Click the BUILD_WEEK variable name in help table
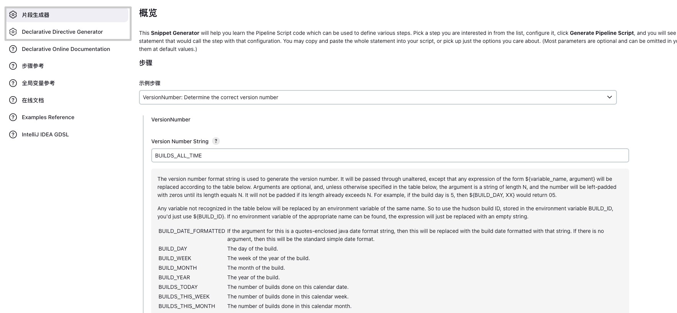 [x=175, y=258]
